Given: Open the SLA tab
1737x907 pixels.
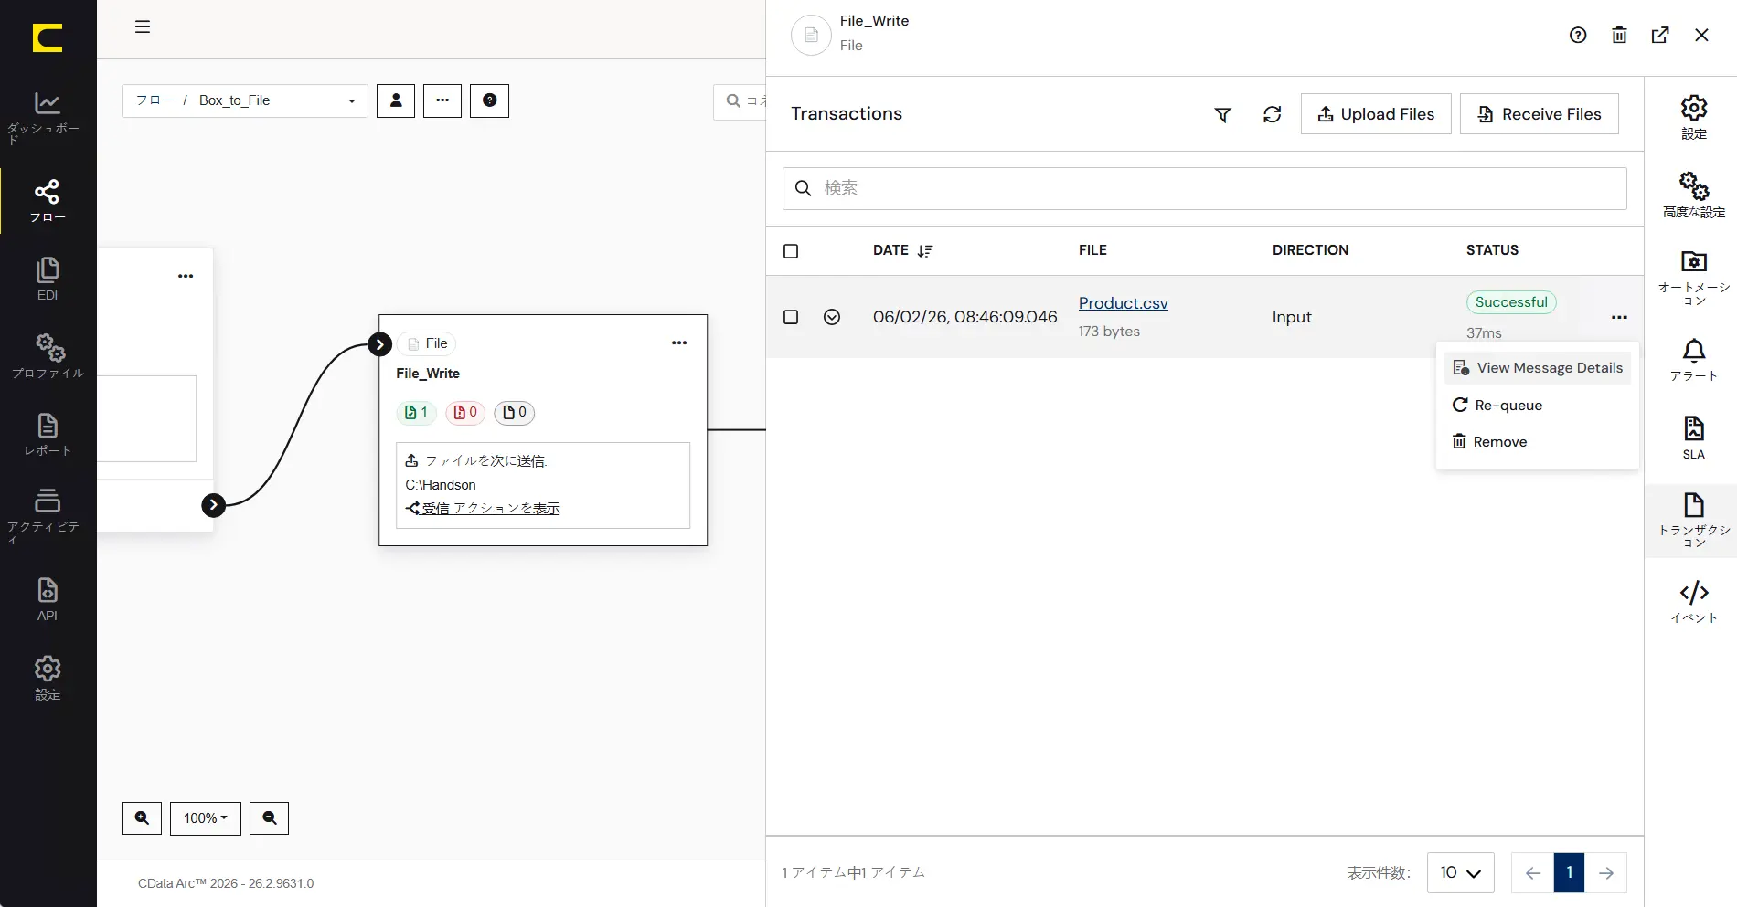Looking at the screenshot, I should point(1694,438).
